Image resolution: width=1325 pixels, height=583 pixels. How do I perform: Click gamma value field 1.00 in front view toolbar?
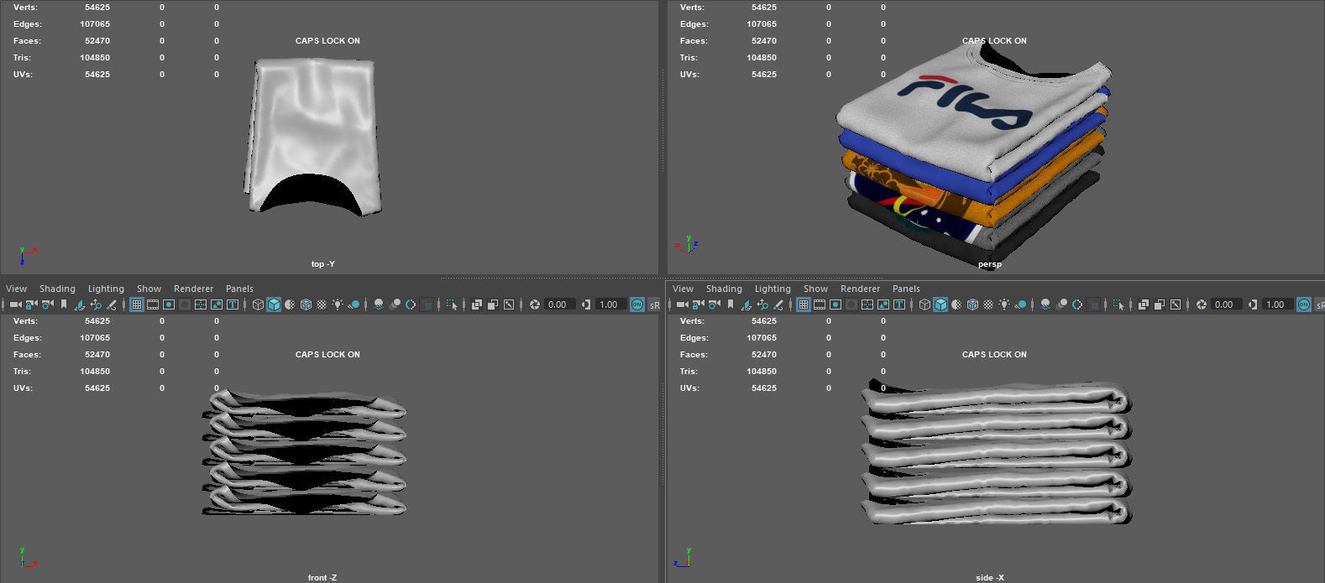coord(610,305)
